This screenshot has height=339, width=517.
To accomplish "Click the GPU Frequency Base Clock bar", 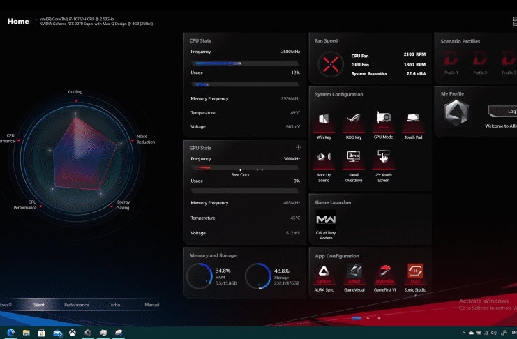I will [245, 168].
